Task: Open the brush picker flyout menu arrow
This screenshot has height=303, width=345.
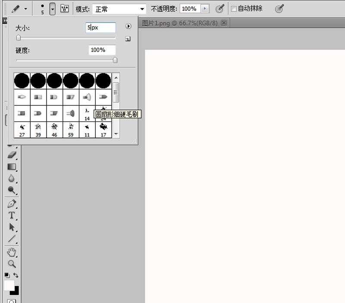Action: tap(128, 27)
